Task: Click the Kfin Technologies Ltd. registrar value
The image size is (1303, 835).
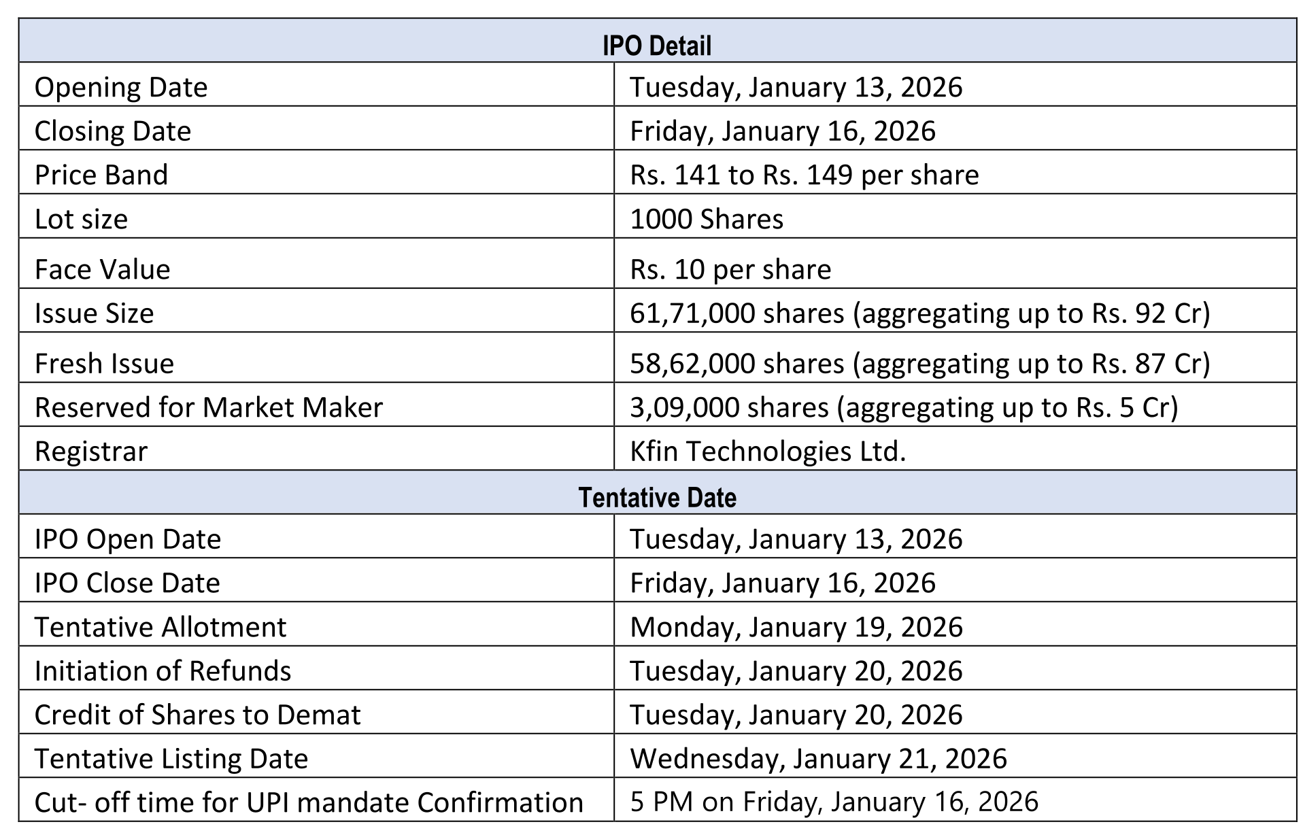Action: [767, 451]
